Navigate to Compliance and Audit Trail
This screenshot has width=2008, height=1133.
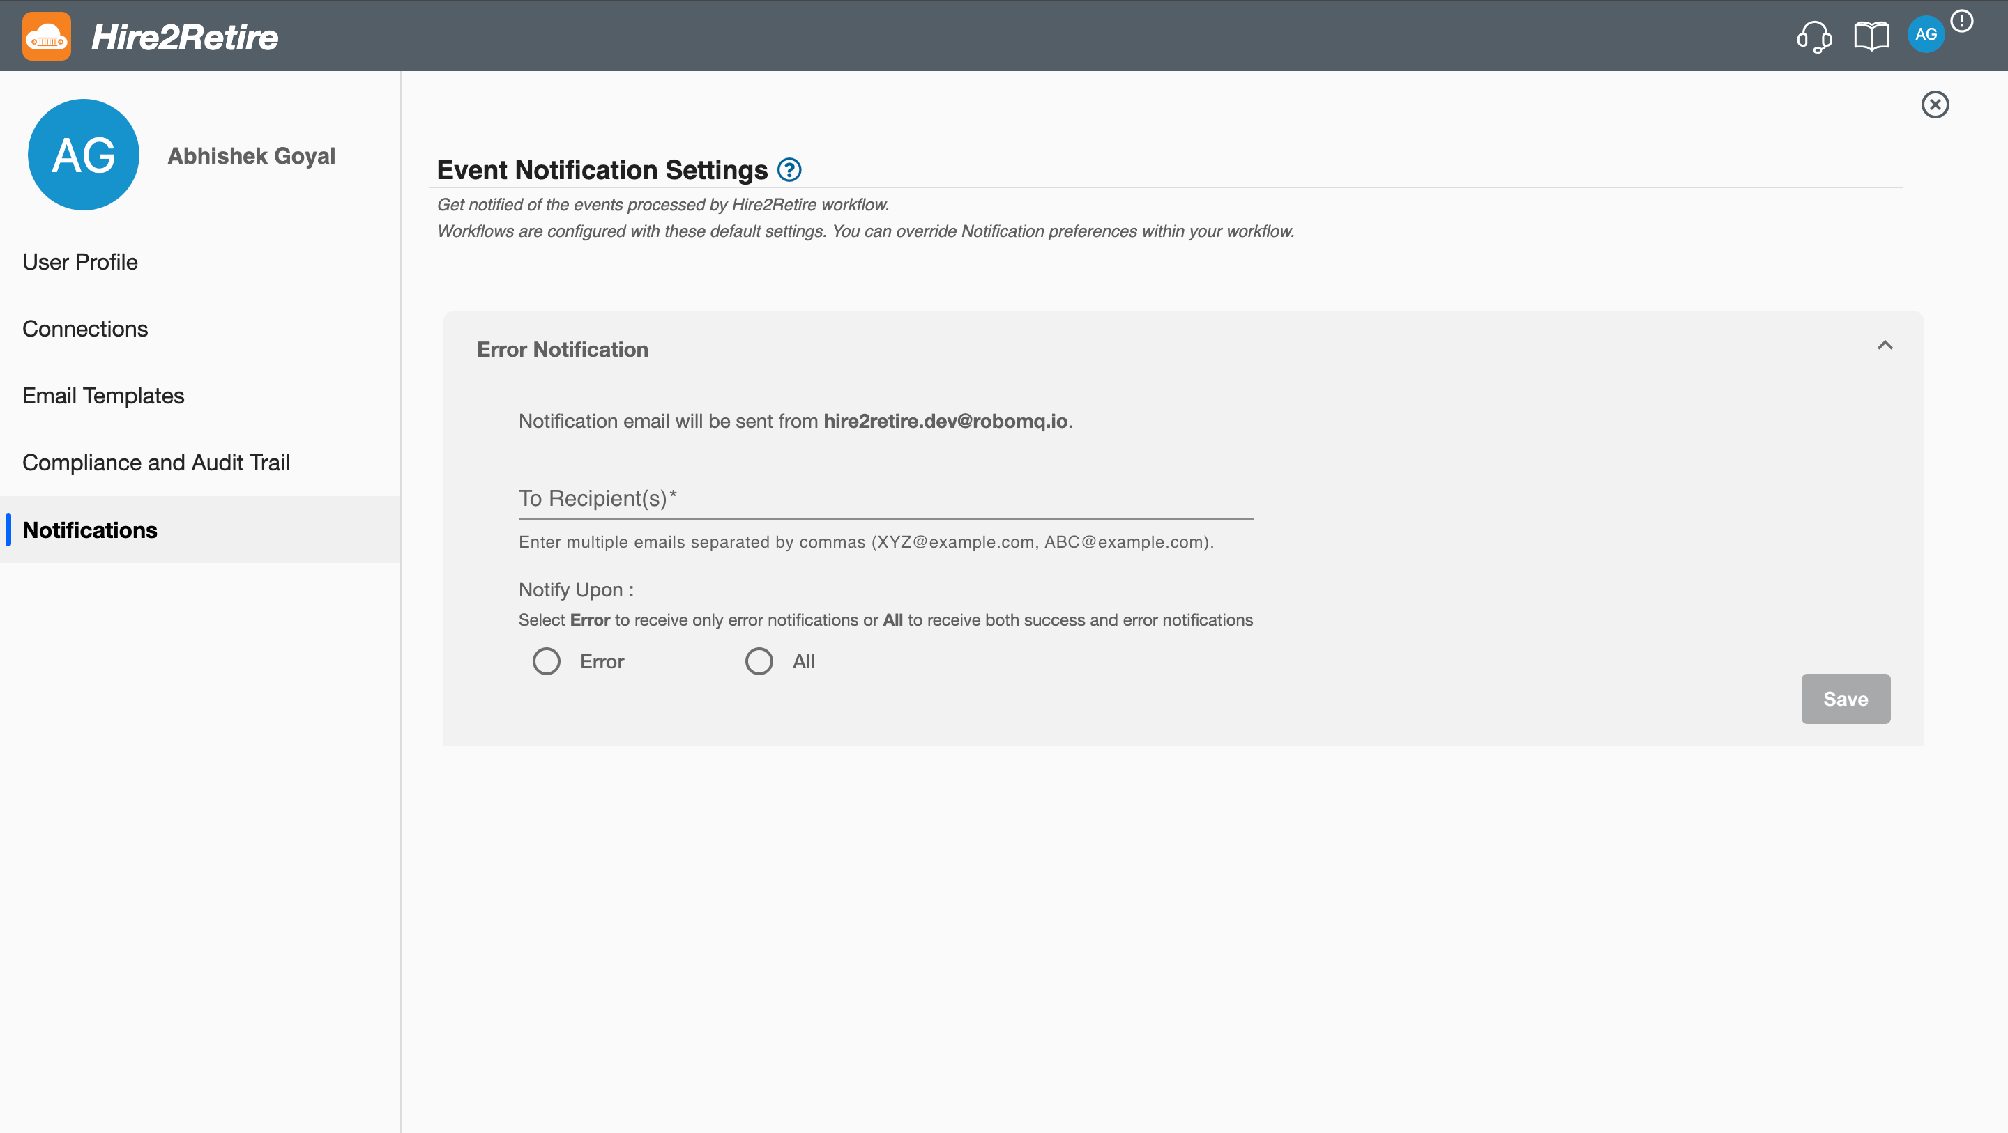pyautogui.click(x=156, y=462)
